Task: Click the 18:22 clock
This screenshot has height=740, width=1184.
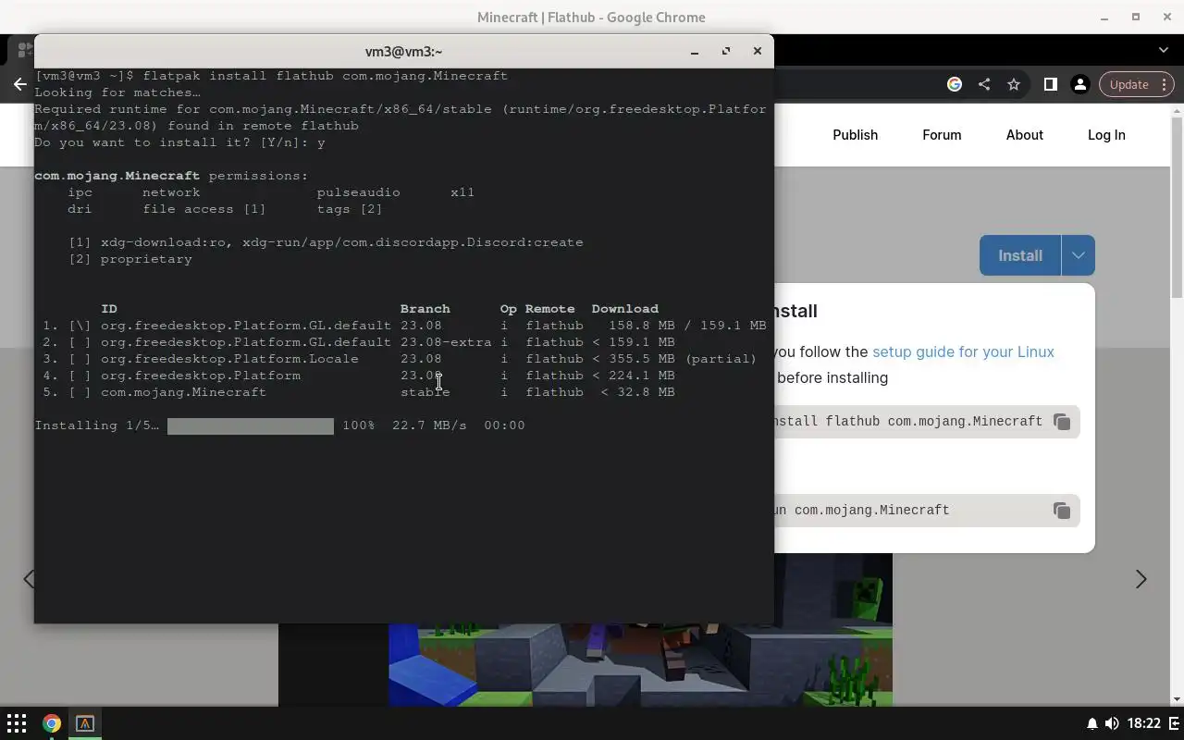Action: 1144,723
